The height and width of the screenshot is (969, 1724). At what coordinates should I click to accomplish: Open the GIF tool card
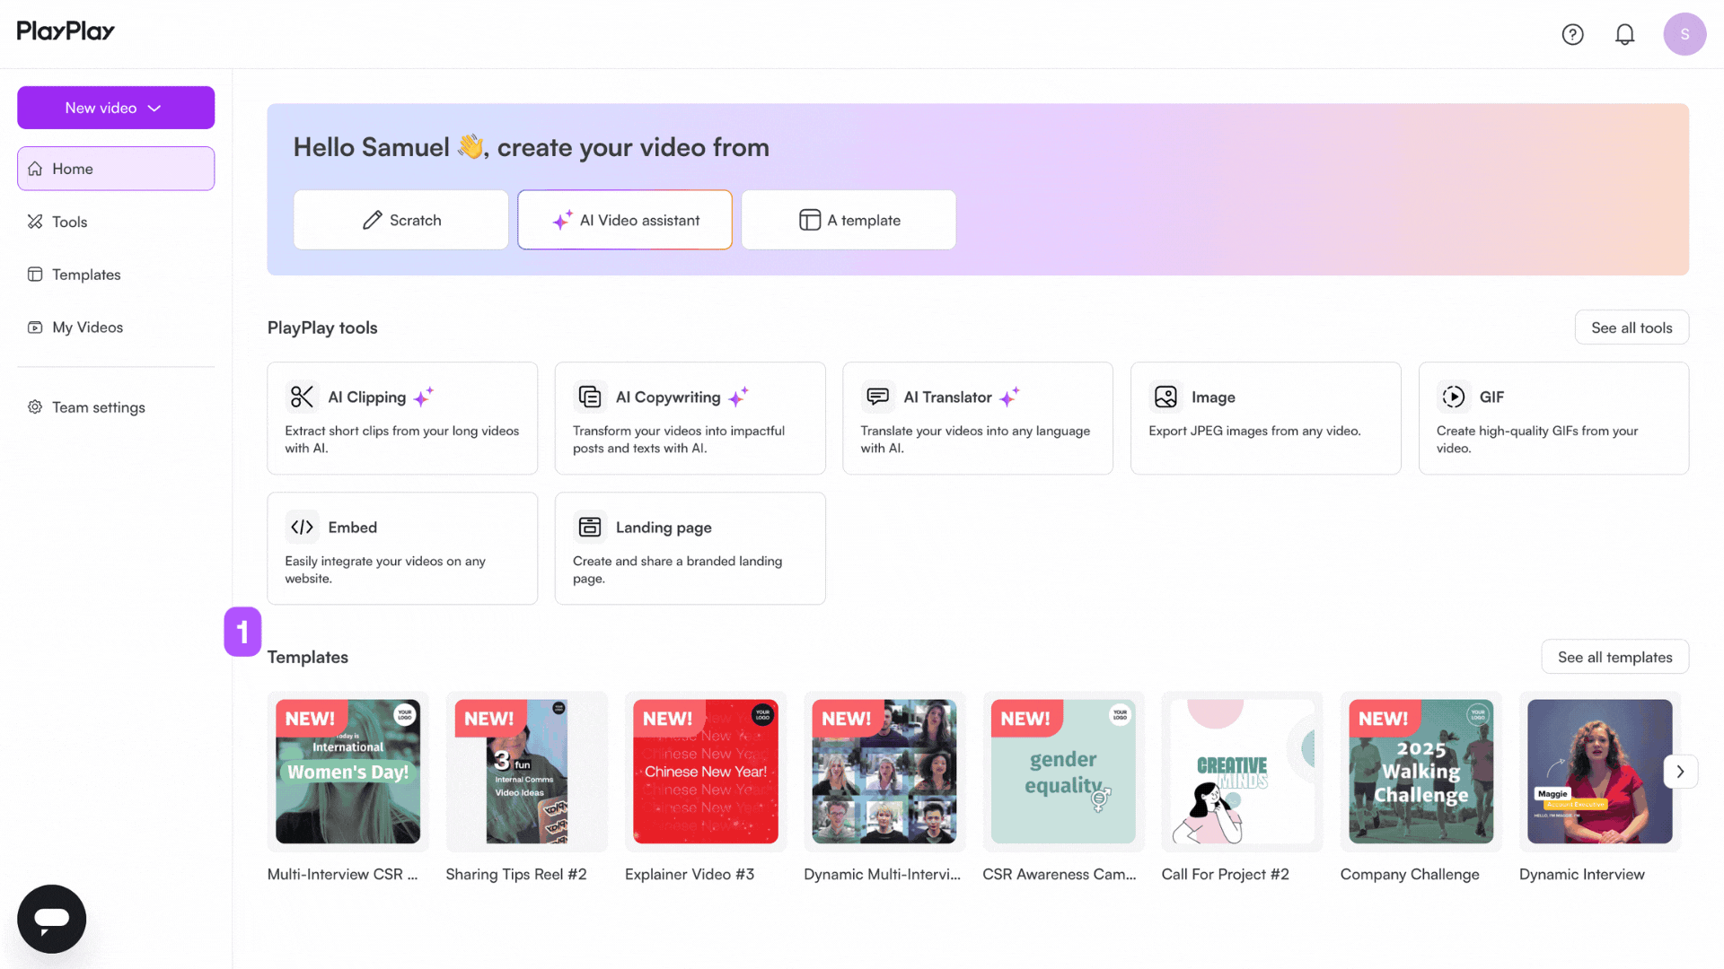point(1553,418)
